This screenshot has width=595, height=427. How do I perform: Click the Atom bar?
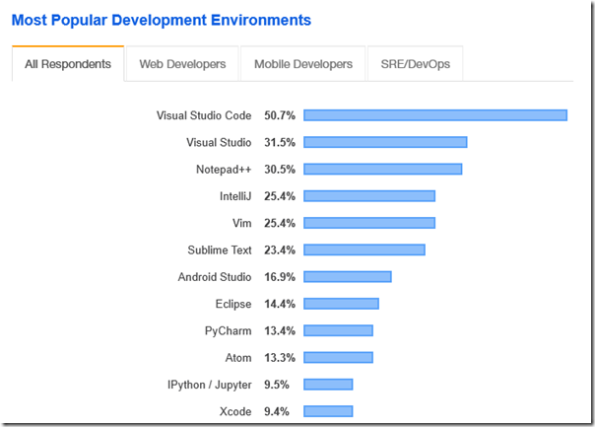[x=339, y=358]
